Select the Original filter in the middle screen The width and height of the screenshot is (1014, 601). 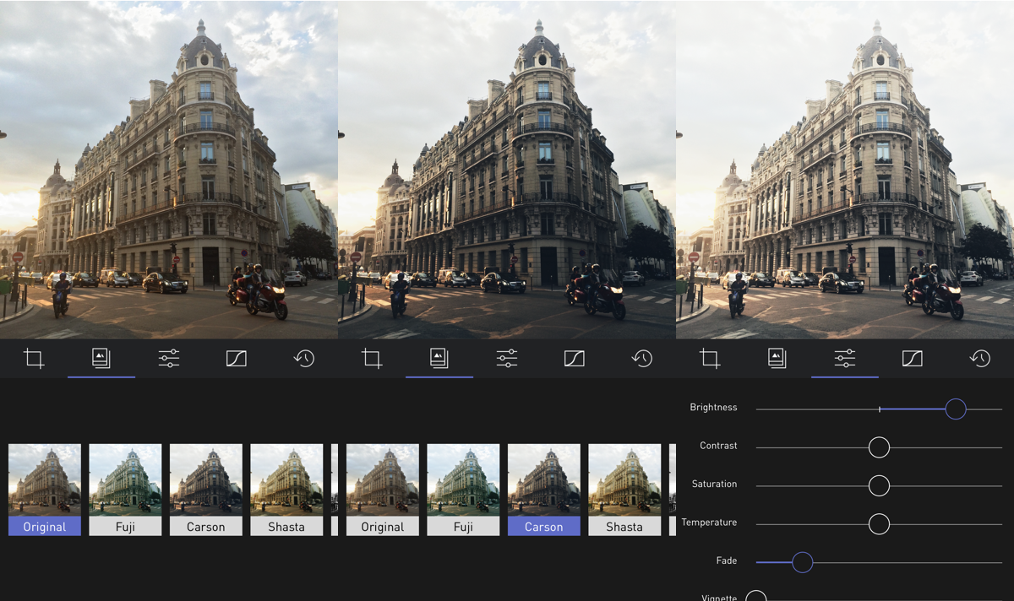pyautogui.click(x=383, y=490)
